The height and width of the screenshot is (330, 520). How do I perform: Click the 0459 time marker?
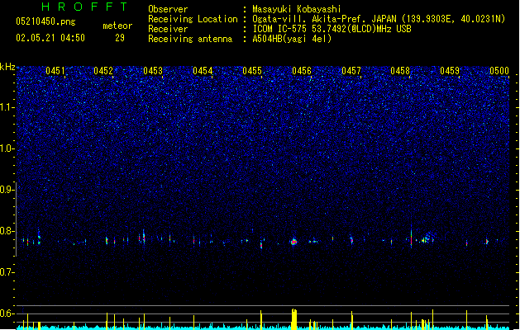[x=450, y=71]
